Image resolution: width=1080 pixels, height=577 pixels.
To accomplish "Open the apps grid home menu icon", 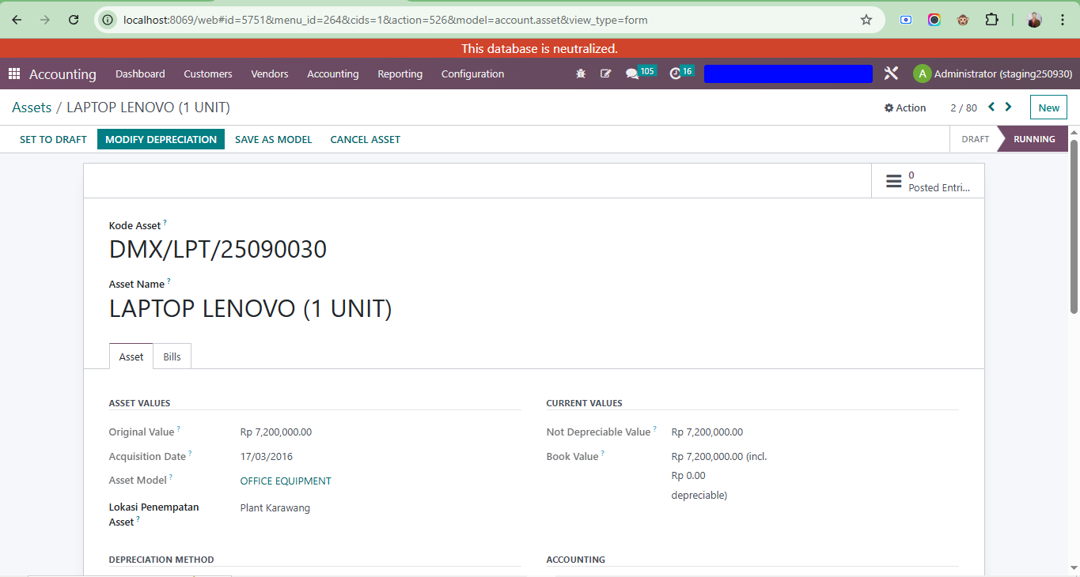I will pos(13,74).
